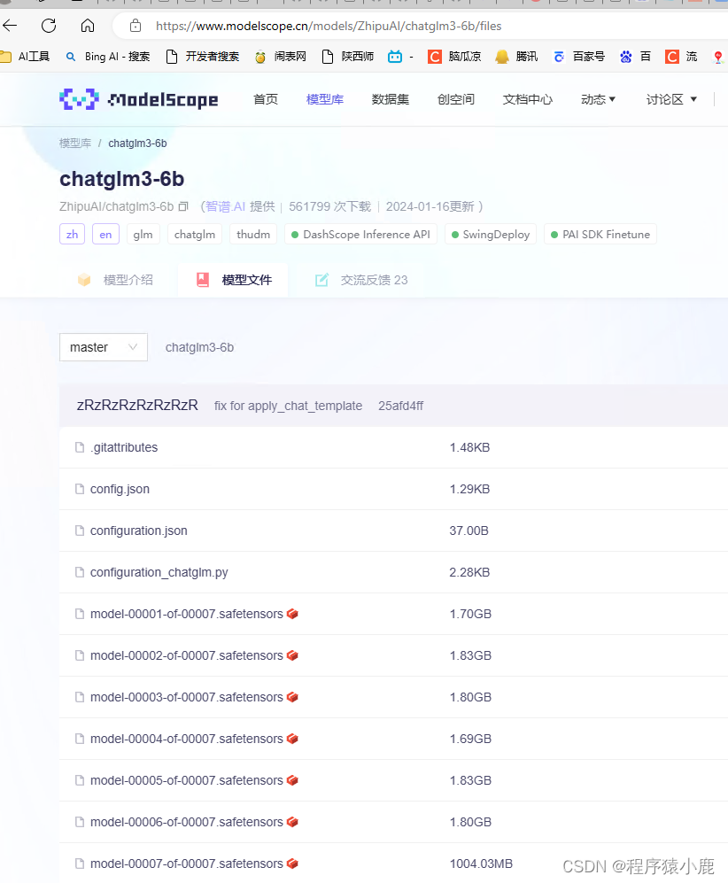Click LFS badge on model-00004-of-00007.safetensors
The width and height of the screenshot is (728, 883).
coord(292,739)
